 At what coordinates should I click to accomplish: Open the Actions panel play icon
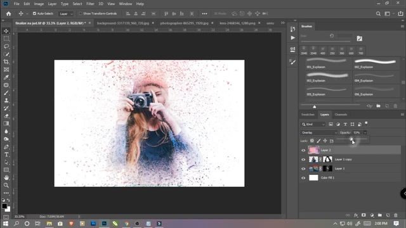point(293,38)
